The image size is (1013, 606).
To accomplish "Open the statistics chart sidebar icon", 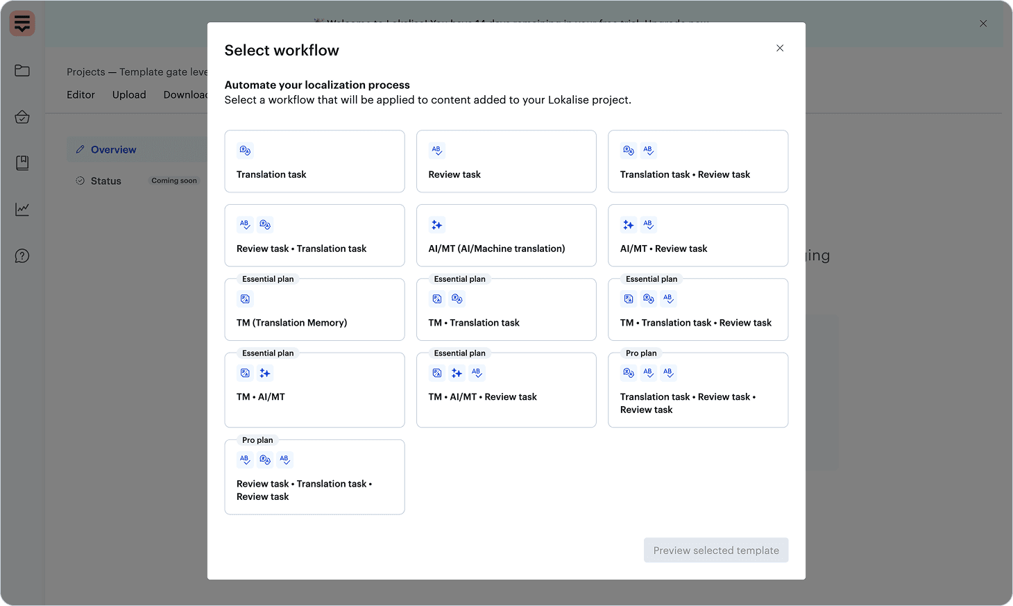I will 22,209.
